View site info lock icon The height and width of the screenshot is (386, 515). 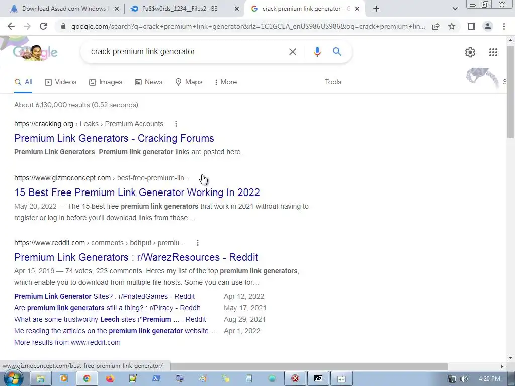[x=63, y=26]
